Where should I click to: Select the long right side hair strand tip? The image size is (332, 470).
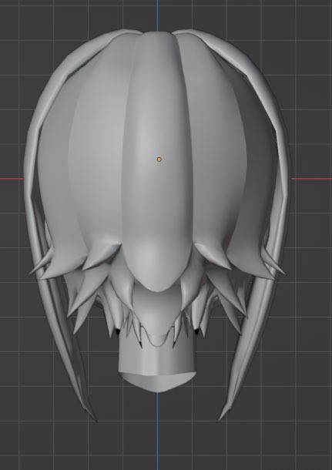pyautogui.click(x=224, y=412)
